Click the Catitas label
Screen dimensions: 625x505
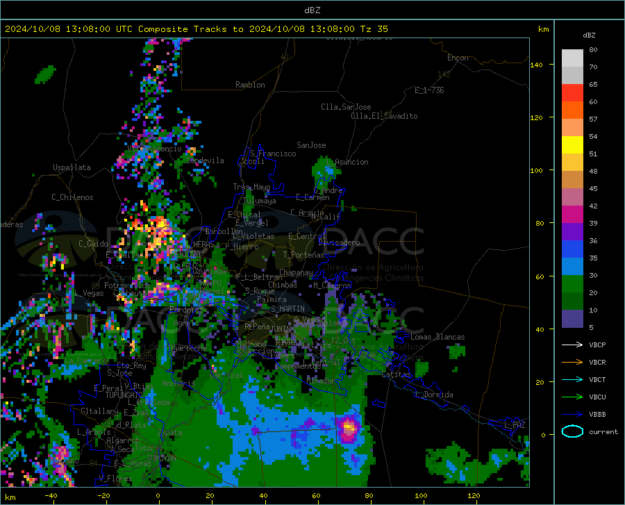396,374
